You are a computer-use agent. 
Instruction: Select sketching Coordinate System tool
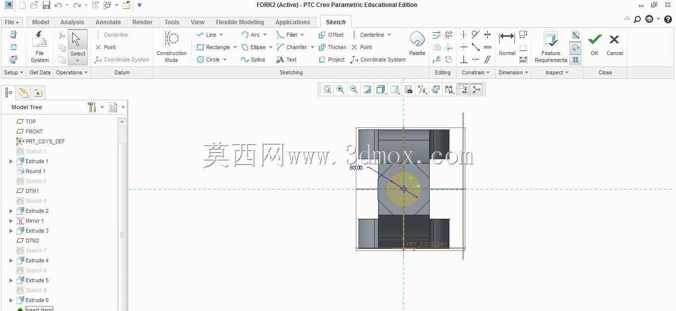click(378, 60)
